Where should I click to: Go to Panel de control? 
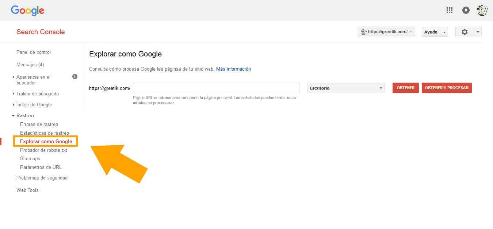(34, 52)
